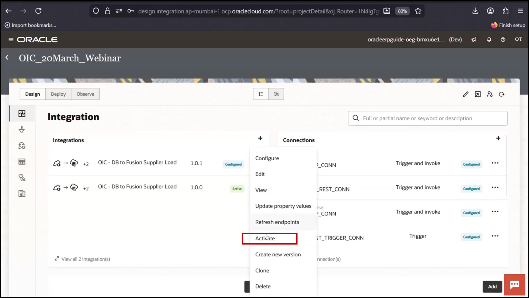Click the export project icon
Image resolution: width=529 pixels, height=298 pixels.
pos(478,94)
